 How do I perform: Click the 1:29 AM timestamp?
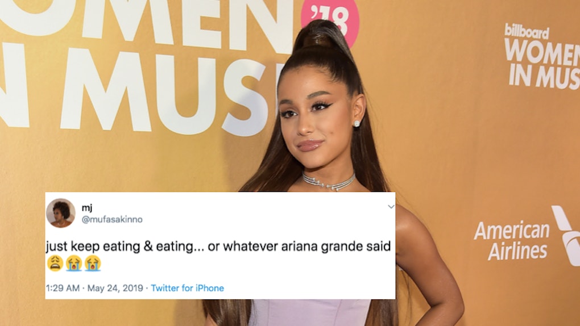(63, 288)
